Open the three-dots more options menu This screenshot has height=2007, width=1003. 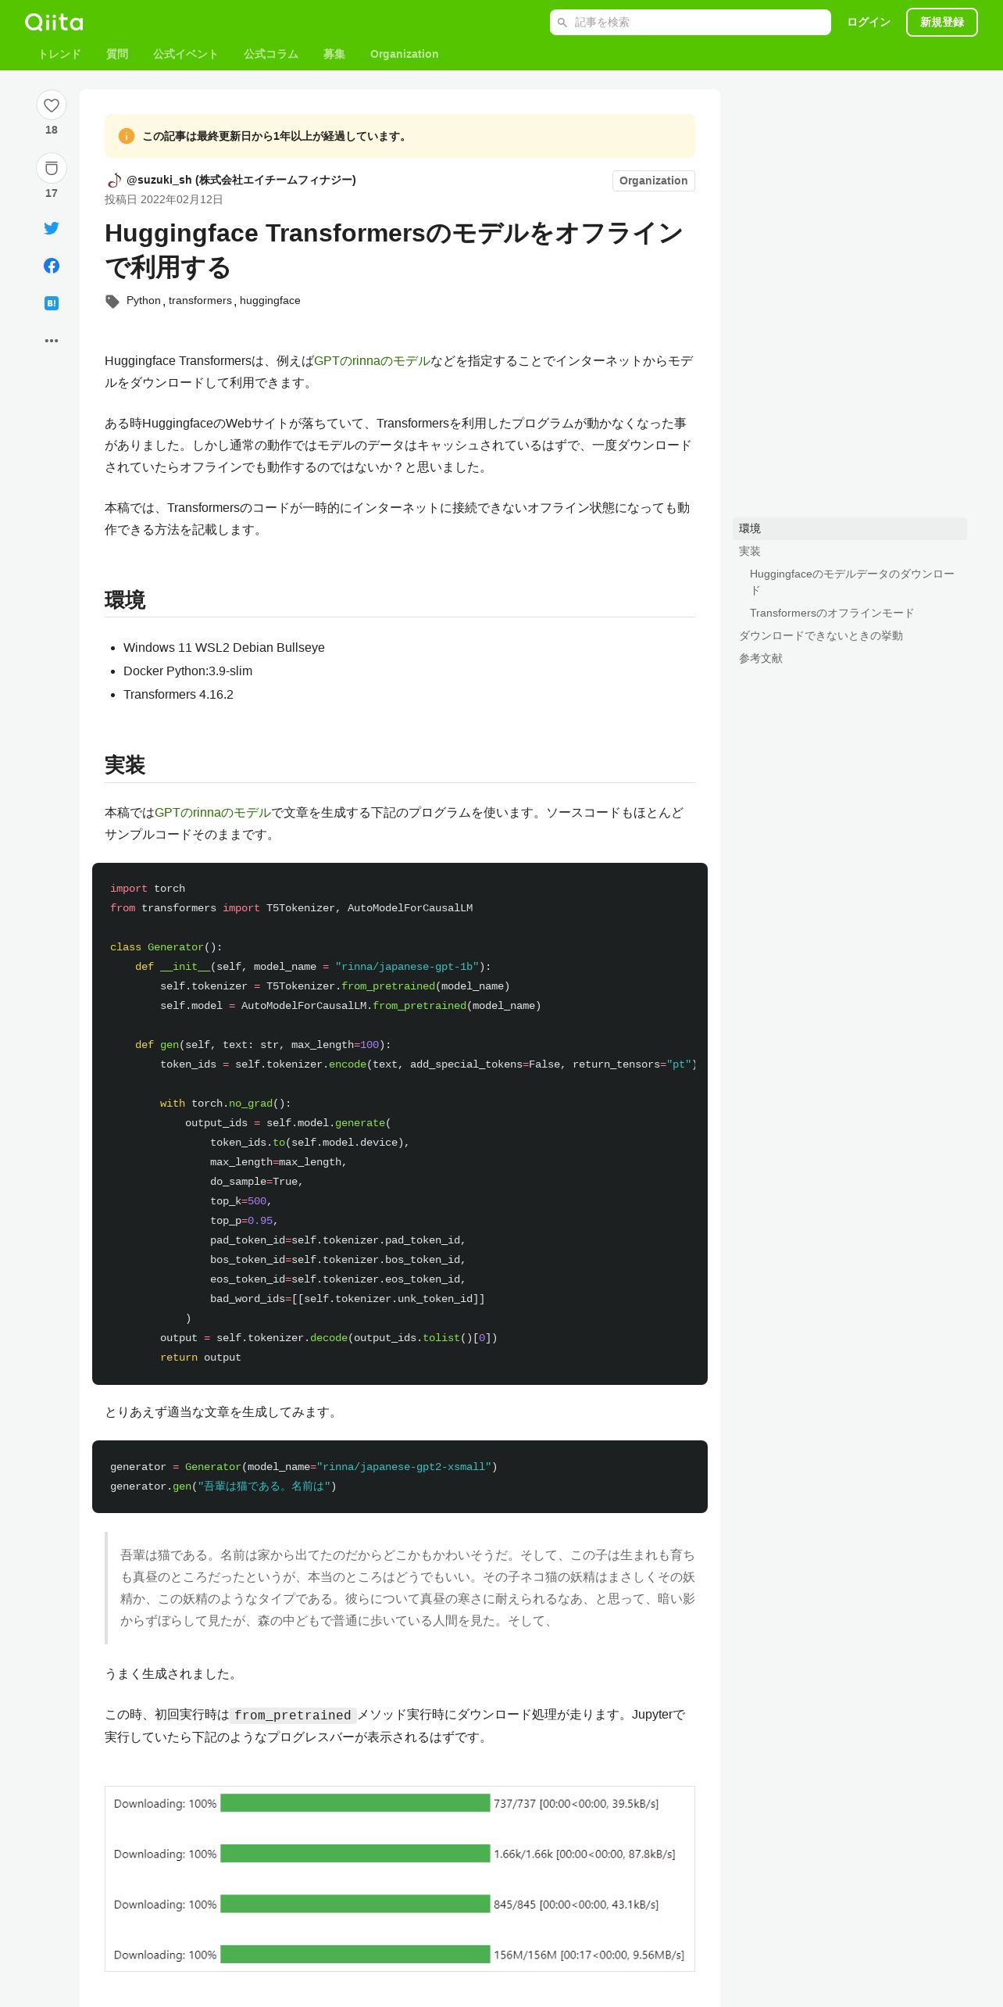[x=52, y=341]
